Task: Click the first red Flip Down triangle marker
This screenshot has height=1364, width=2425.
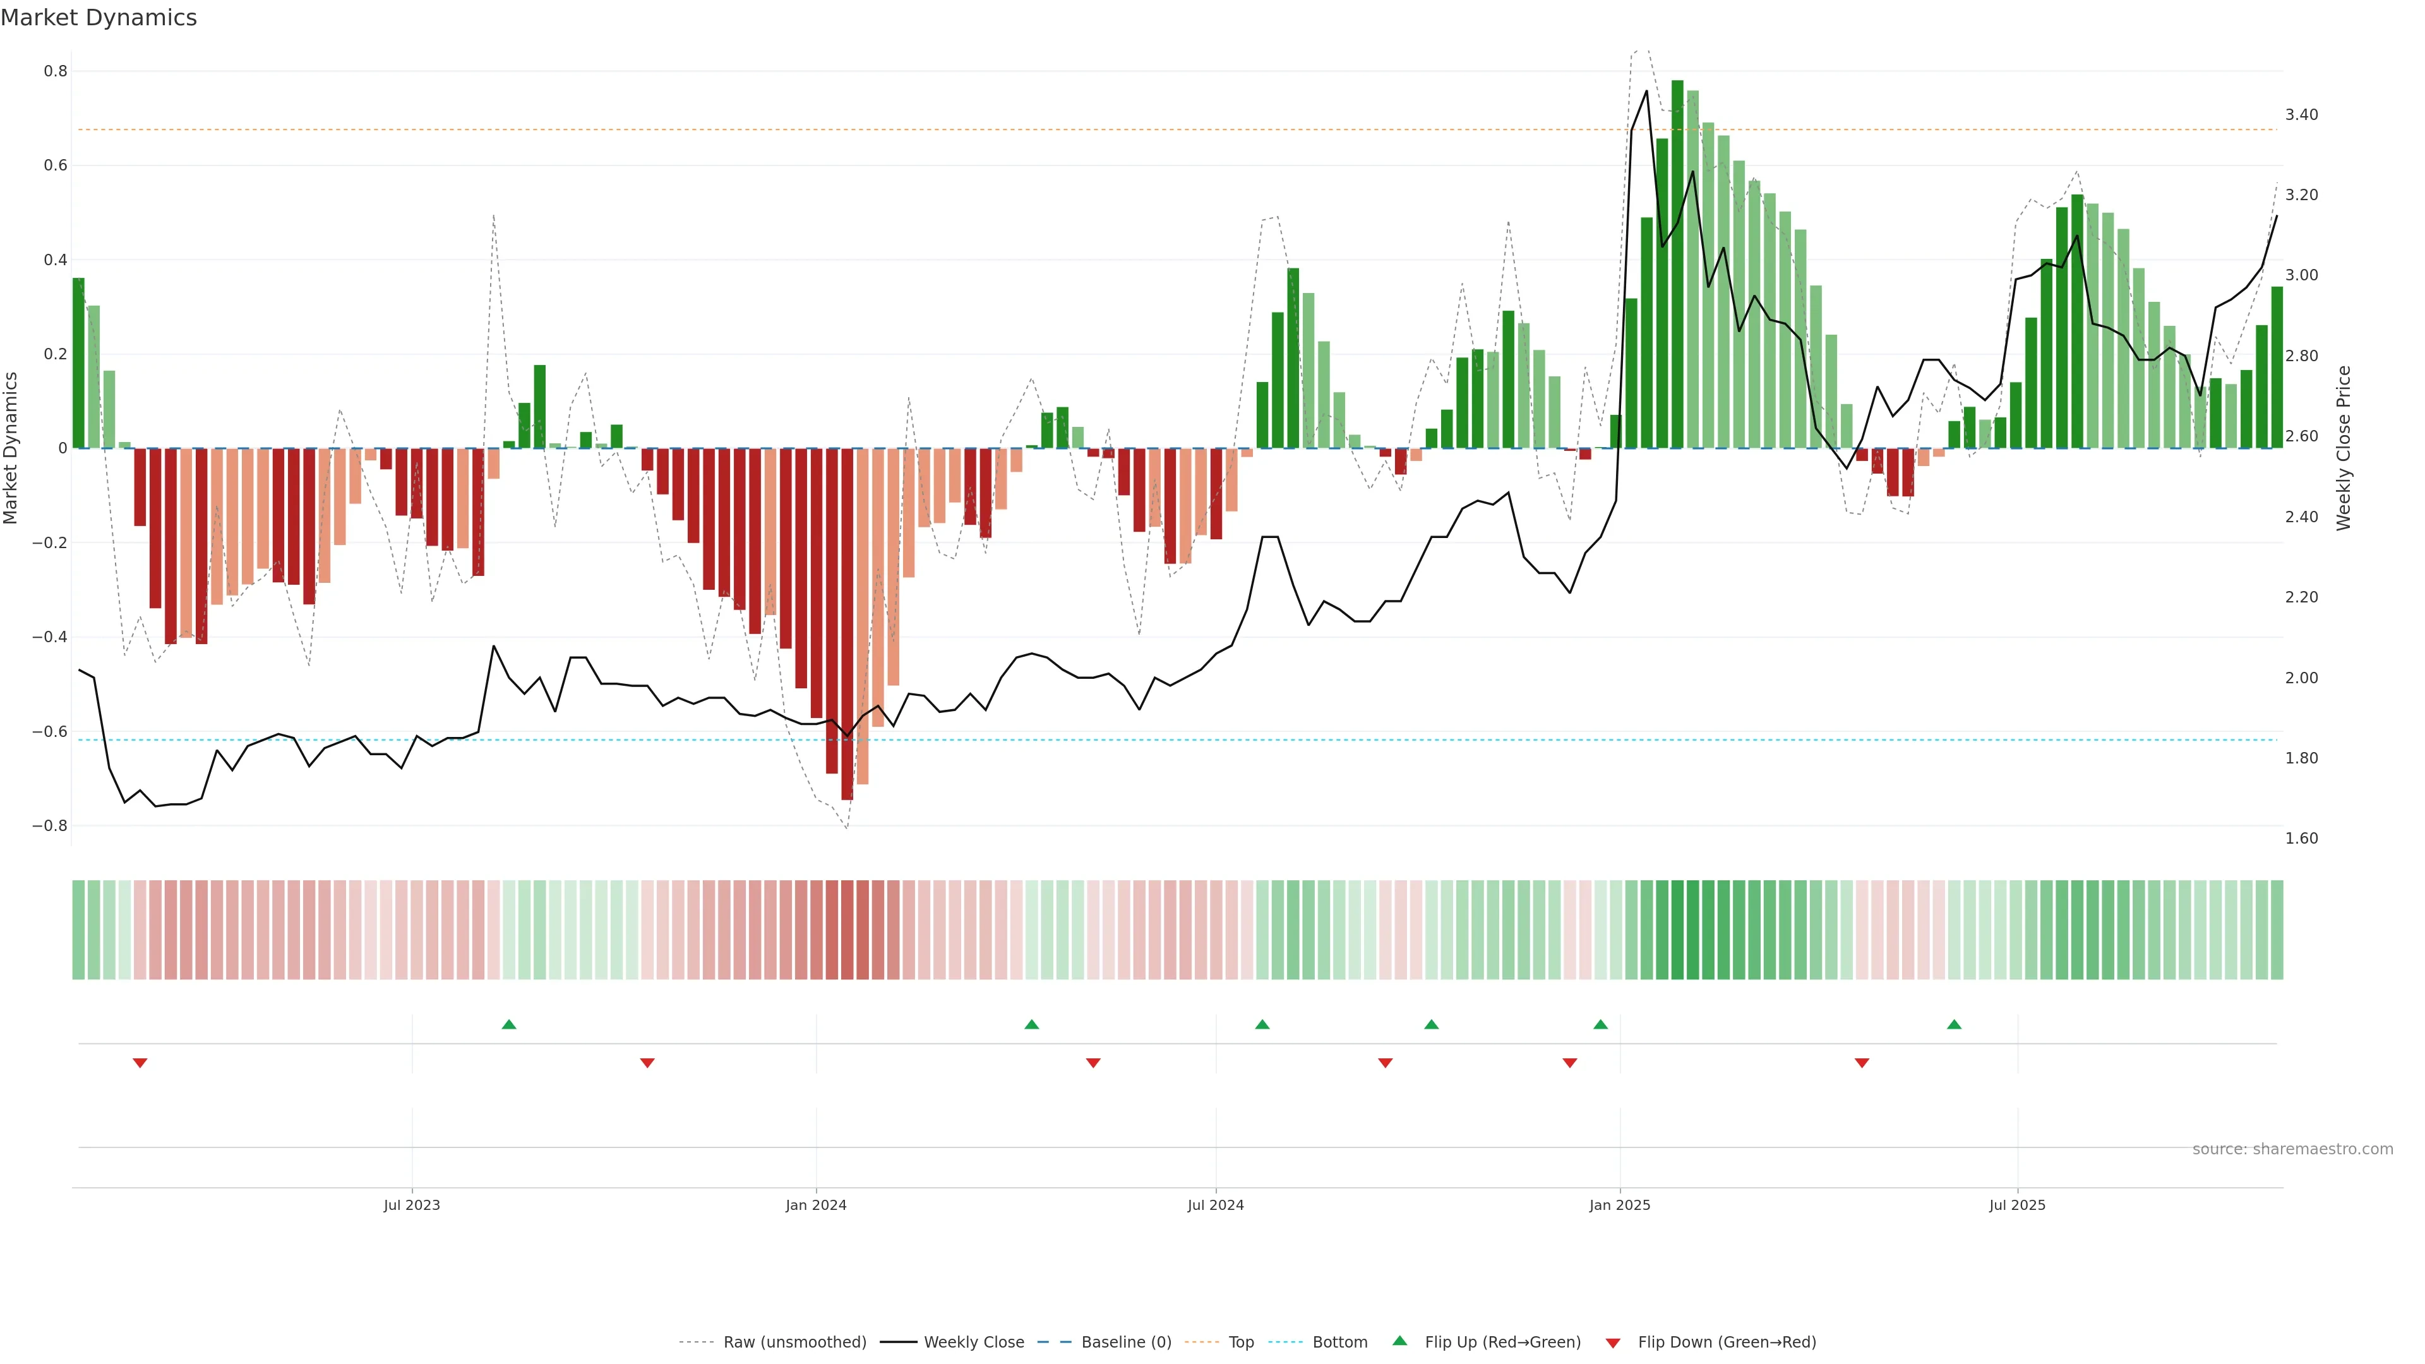Action: coord(140,1063)
